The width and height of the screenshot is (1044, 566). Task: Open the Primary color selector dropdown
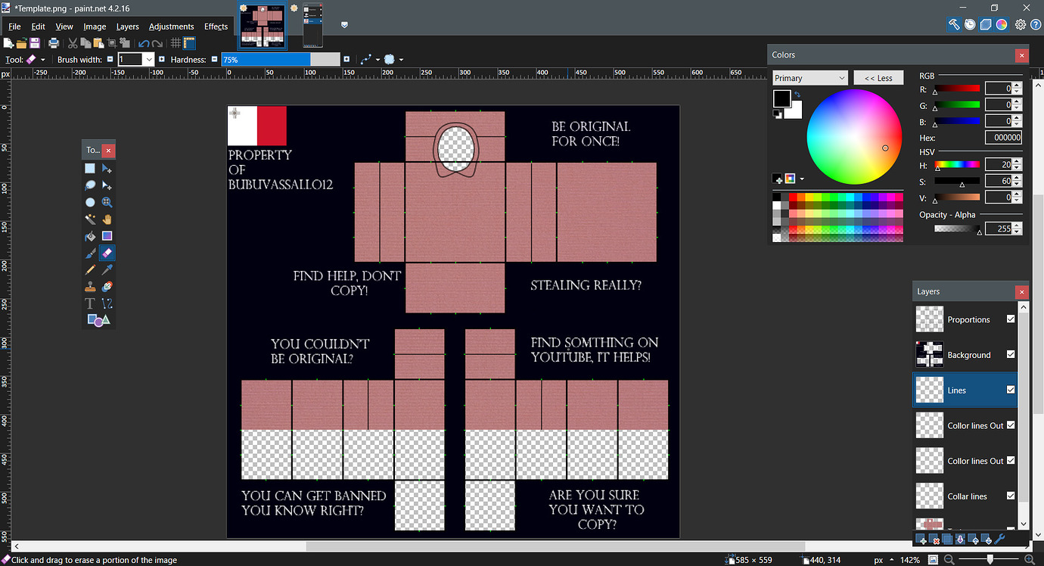point(810,78)
